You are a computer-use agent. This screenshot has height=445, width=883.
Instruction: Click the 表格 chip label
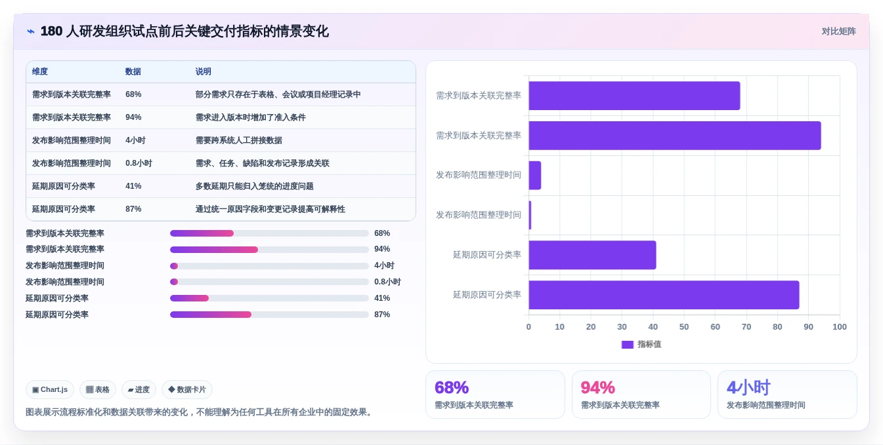coord(102,389)
